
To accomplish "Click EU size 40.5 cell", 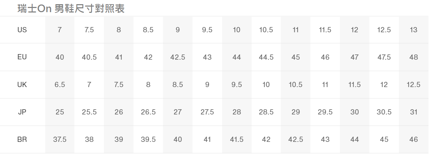I will (x=89, y=57).
